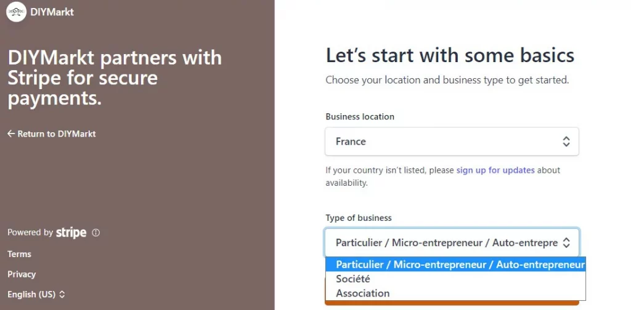Follow the Return to DIYMarkt link
This screenshot has width=631, height=310.
pyautogui.click(x=56, y=133)
